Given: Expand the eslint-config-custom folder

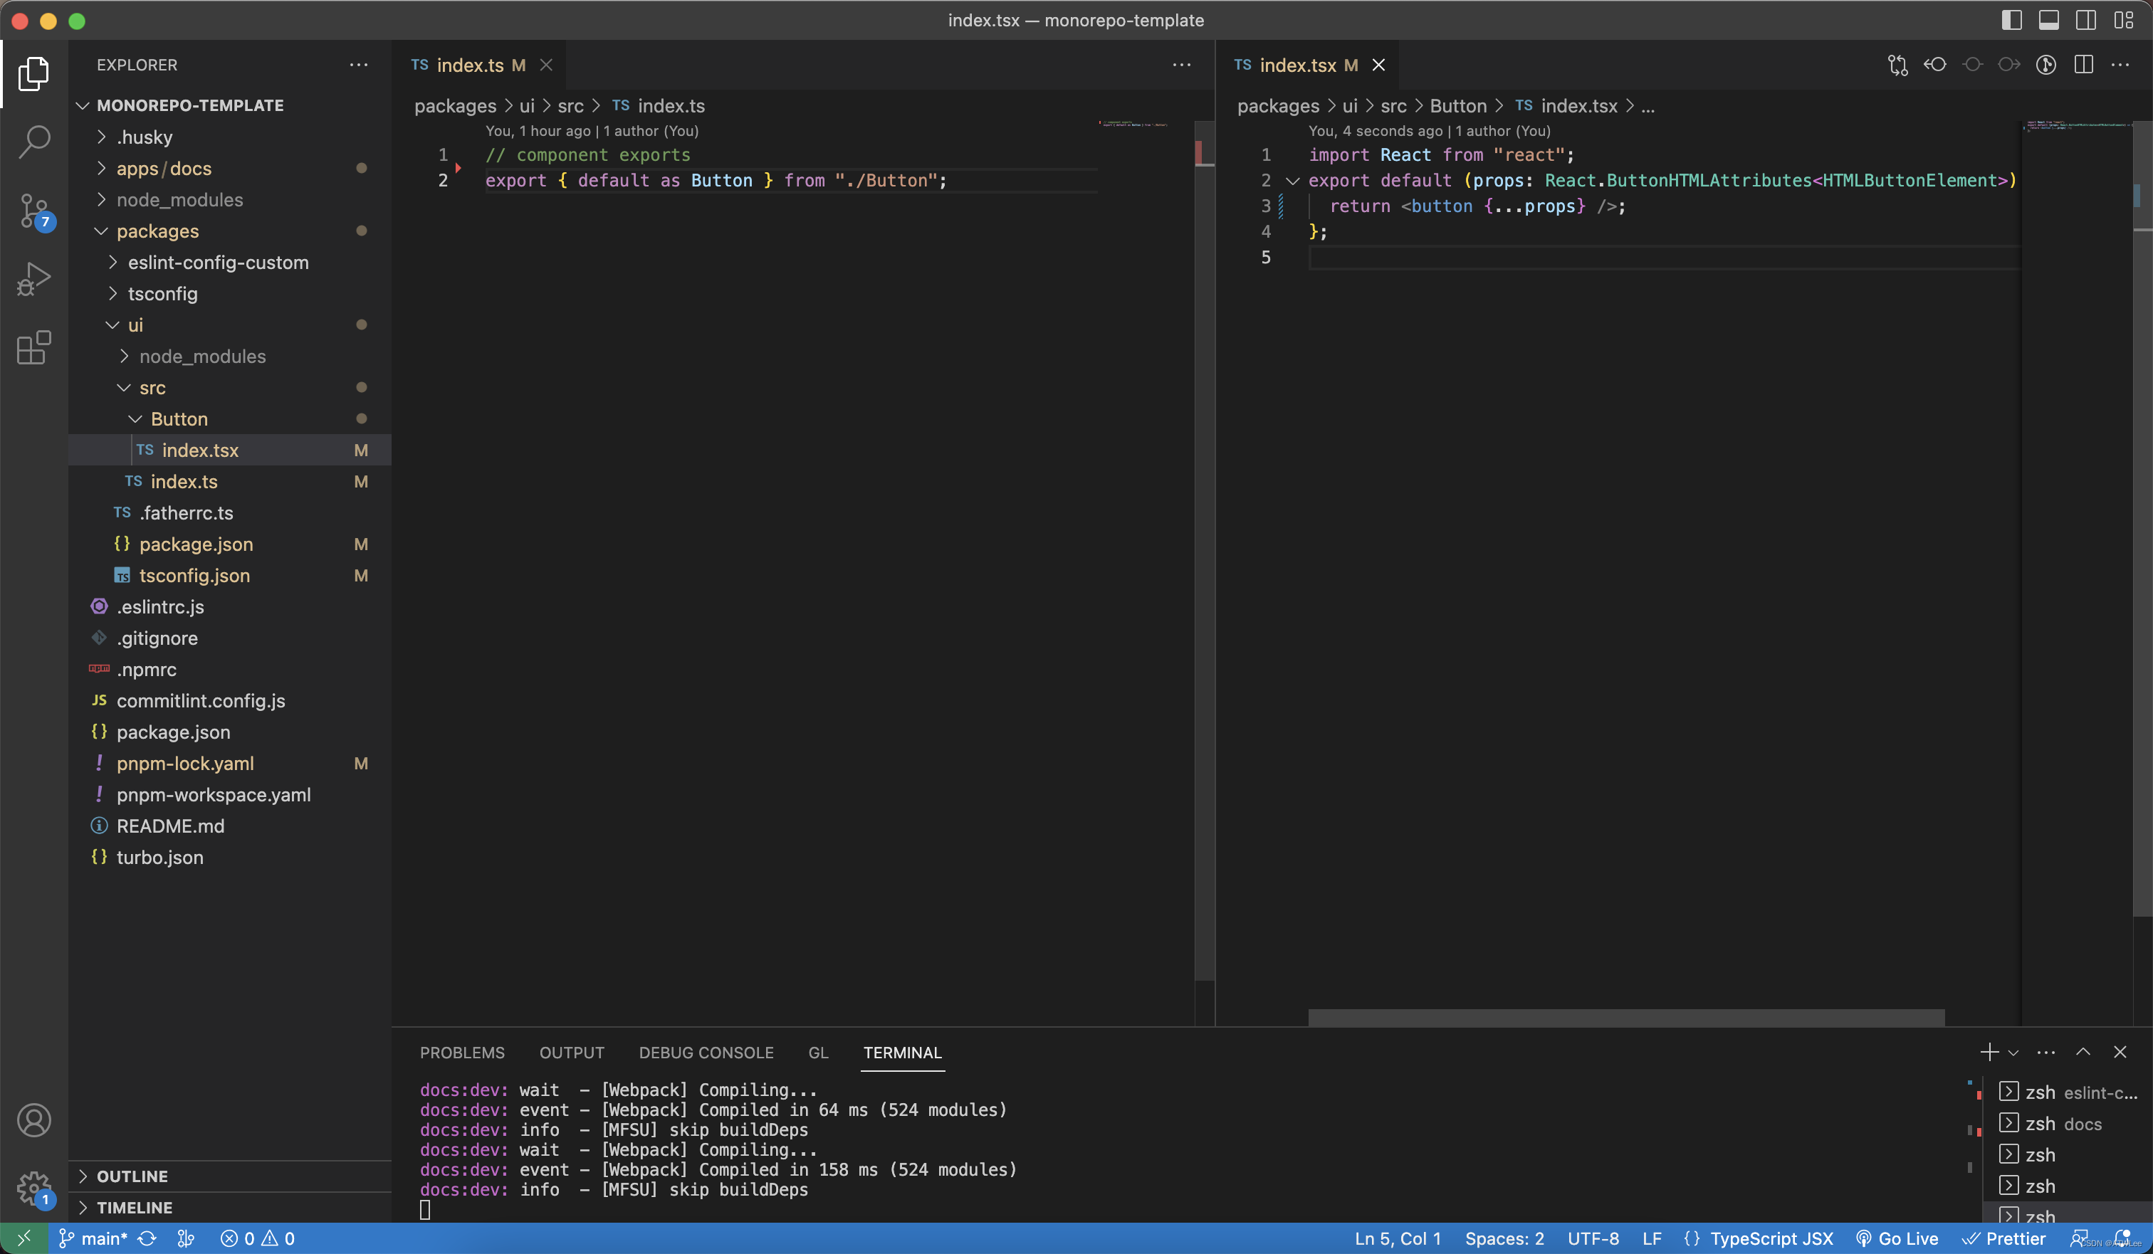Looking at the screenshot, I should [230, 262].
